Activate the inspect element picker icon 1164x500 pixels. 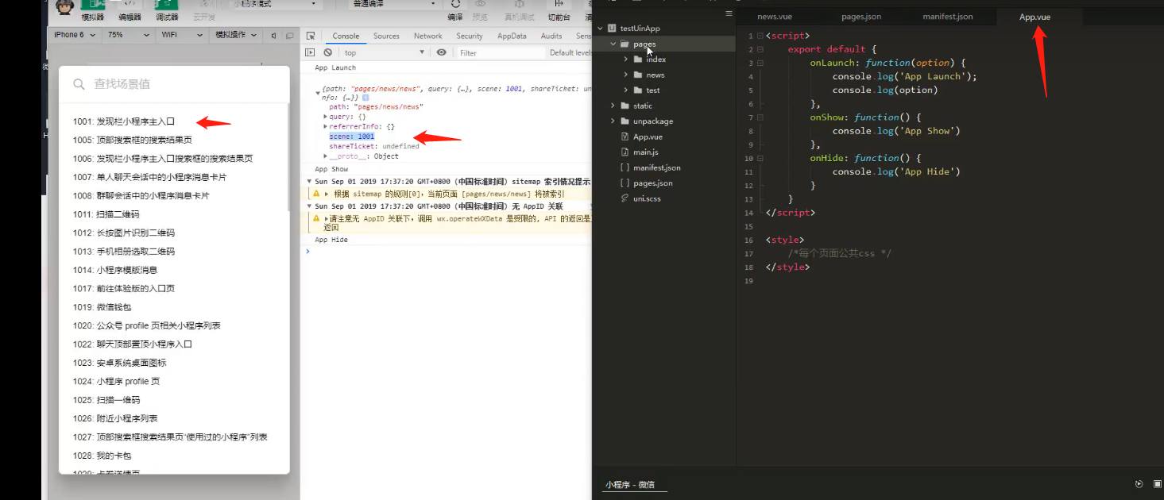(311, 36)
